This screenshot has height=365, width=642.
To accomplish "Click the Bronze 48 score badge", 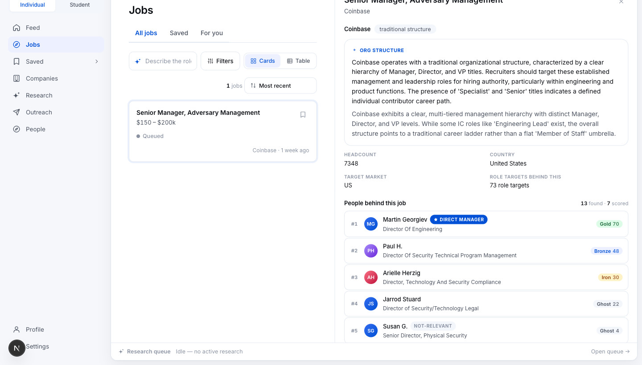I will (606, 251).
